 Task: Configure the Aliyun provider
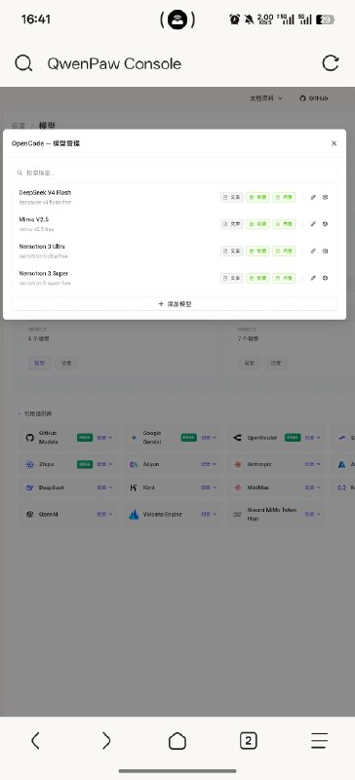[209, 464]
